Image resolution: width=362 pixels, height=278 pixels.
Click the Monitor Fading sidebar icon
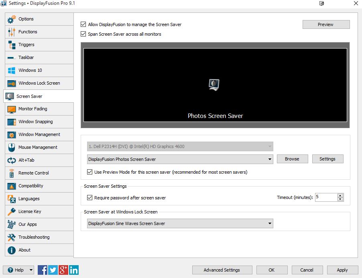[x=12, y=109]
